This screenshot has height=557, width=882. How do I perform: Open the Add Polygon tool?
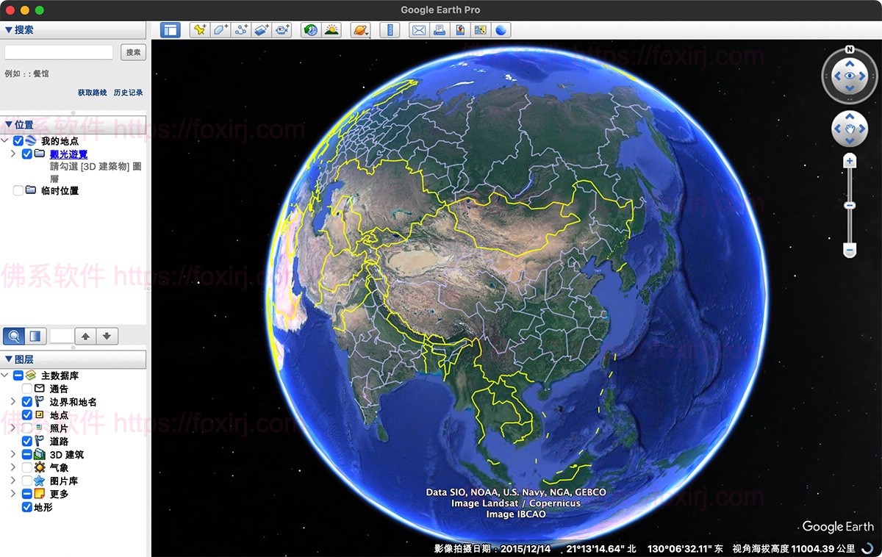(x=220, y=29)
